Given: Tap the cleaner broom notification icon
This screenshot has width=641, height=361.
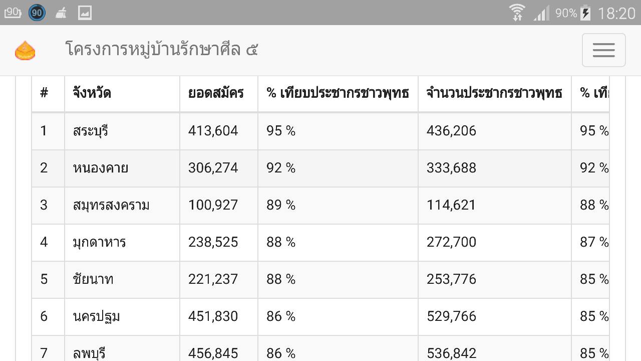Looking at the screenshot, I should pos(61,13).
